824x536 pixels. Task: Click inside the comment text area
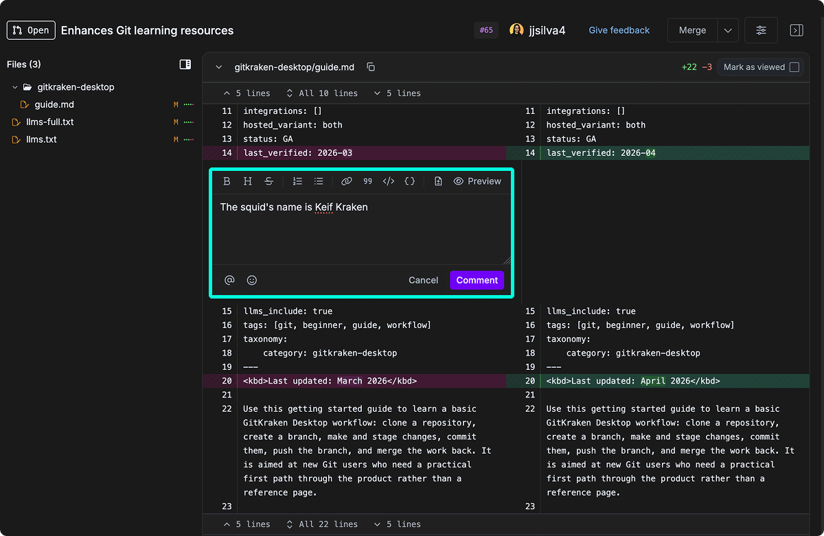[x=361, y=230]
